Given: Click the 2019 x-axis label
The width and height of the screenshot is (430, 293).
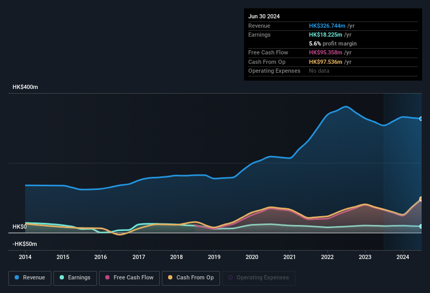Looking at the screenshot, I should pos(214,257).
